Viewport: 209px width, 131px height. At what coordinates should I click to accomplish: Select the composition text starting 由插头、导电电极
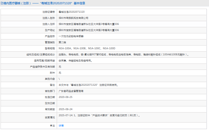tap(124, 55)
